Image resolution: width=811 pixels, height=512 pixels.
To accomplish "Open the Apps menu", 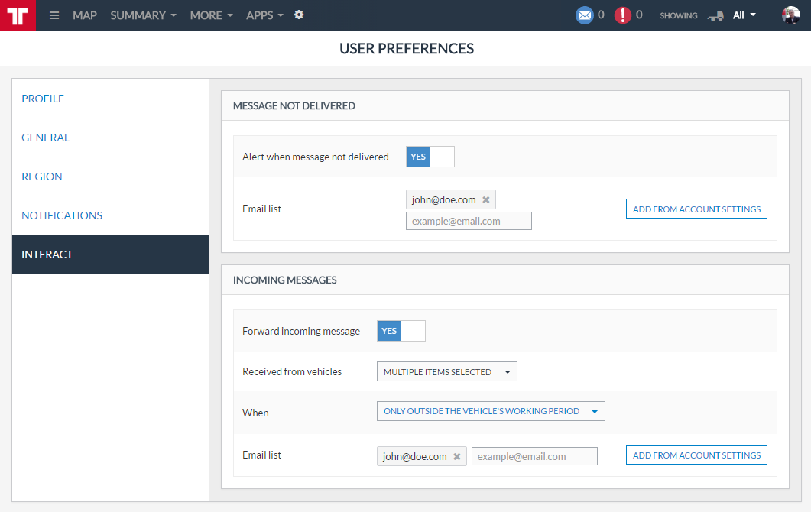I will click(x=264, y=15).
